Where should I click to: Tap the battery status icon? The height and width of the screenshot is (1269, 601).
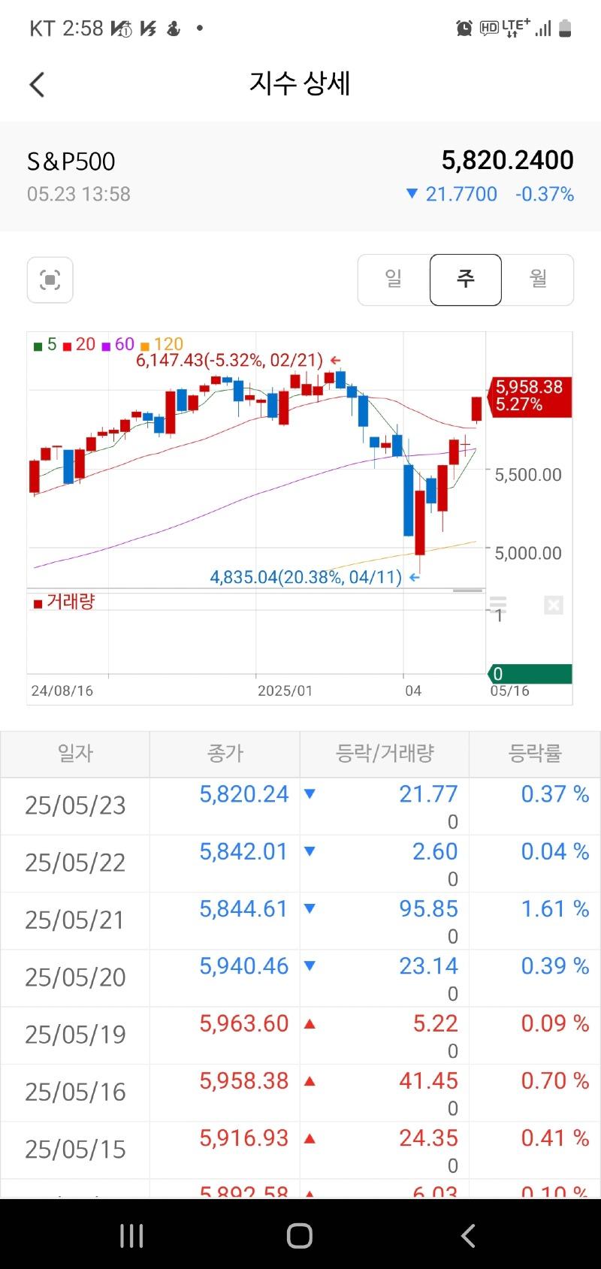tap(565, 29)
